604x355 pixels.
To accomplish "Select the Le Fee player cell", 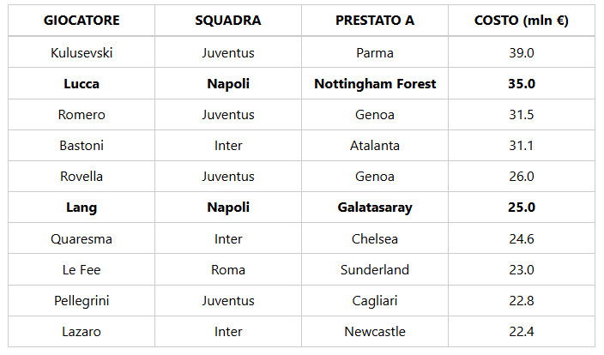I will pos(82,270).
